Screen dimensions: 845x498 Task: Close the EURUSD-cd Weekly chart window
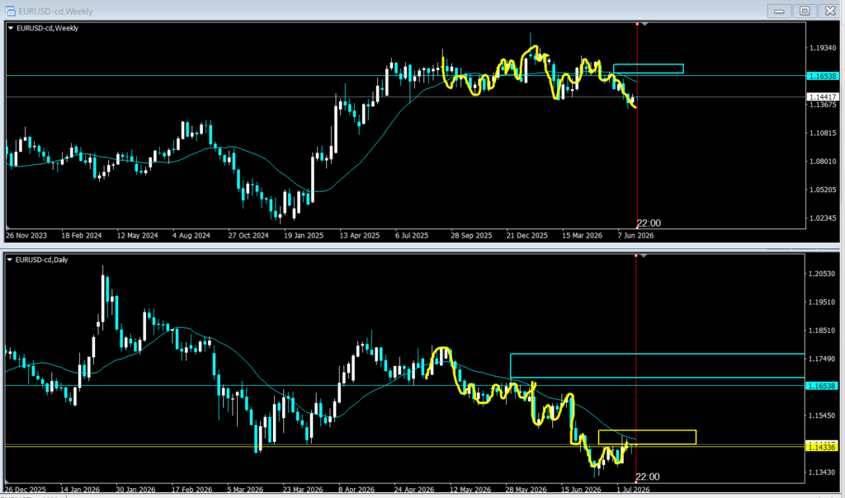click(x=830, y=11)
